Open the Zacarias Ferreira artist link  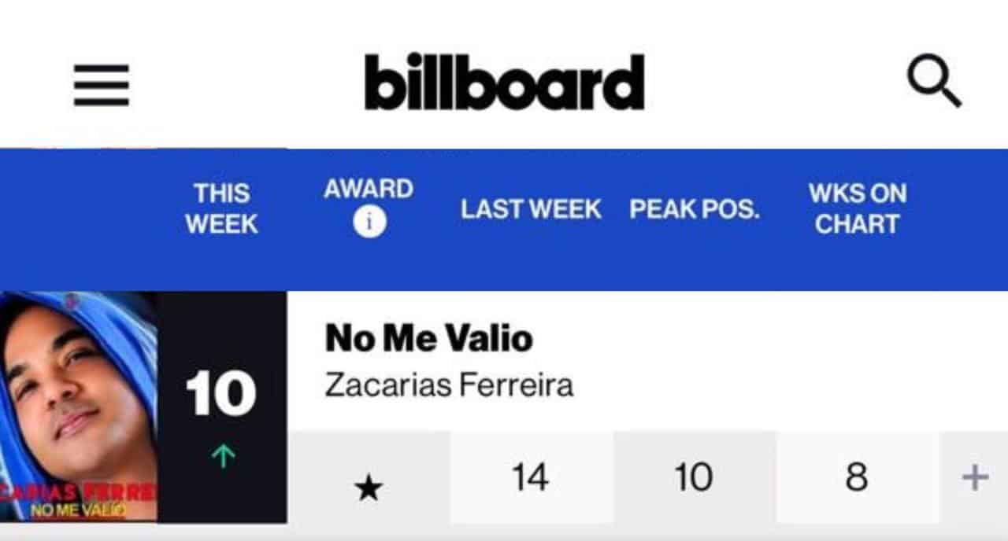click(449, 385)
